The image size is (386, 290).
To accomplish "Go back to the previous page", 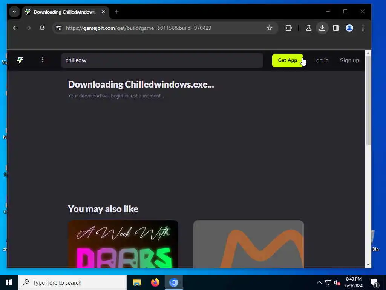I will tap(15, 28).
